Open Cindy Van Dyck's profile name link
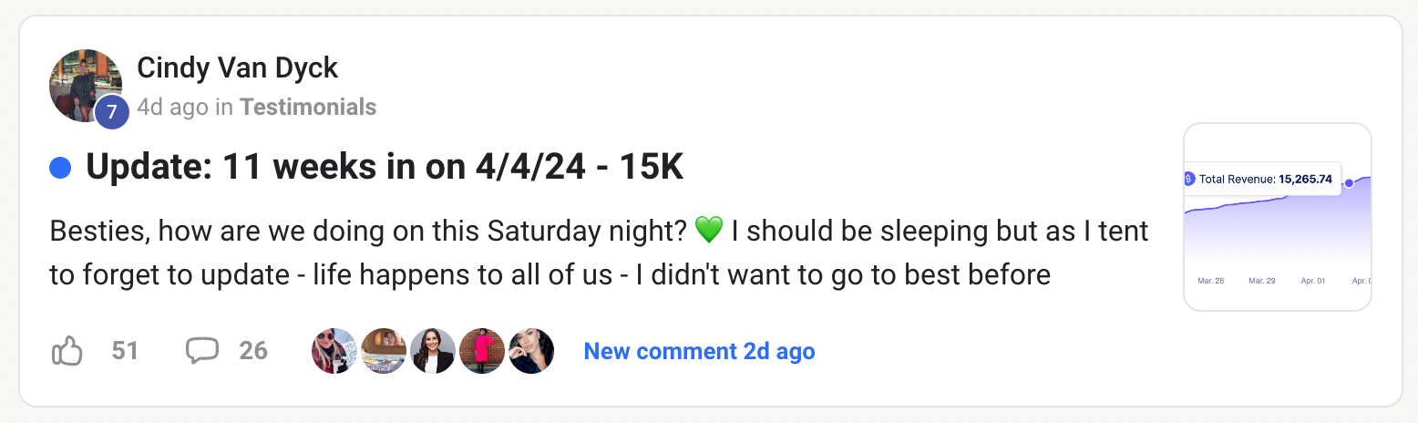 coord(237,67)
